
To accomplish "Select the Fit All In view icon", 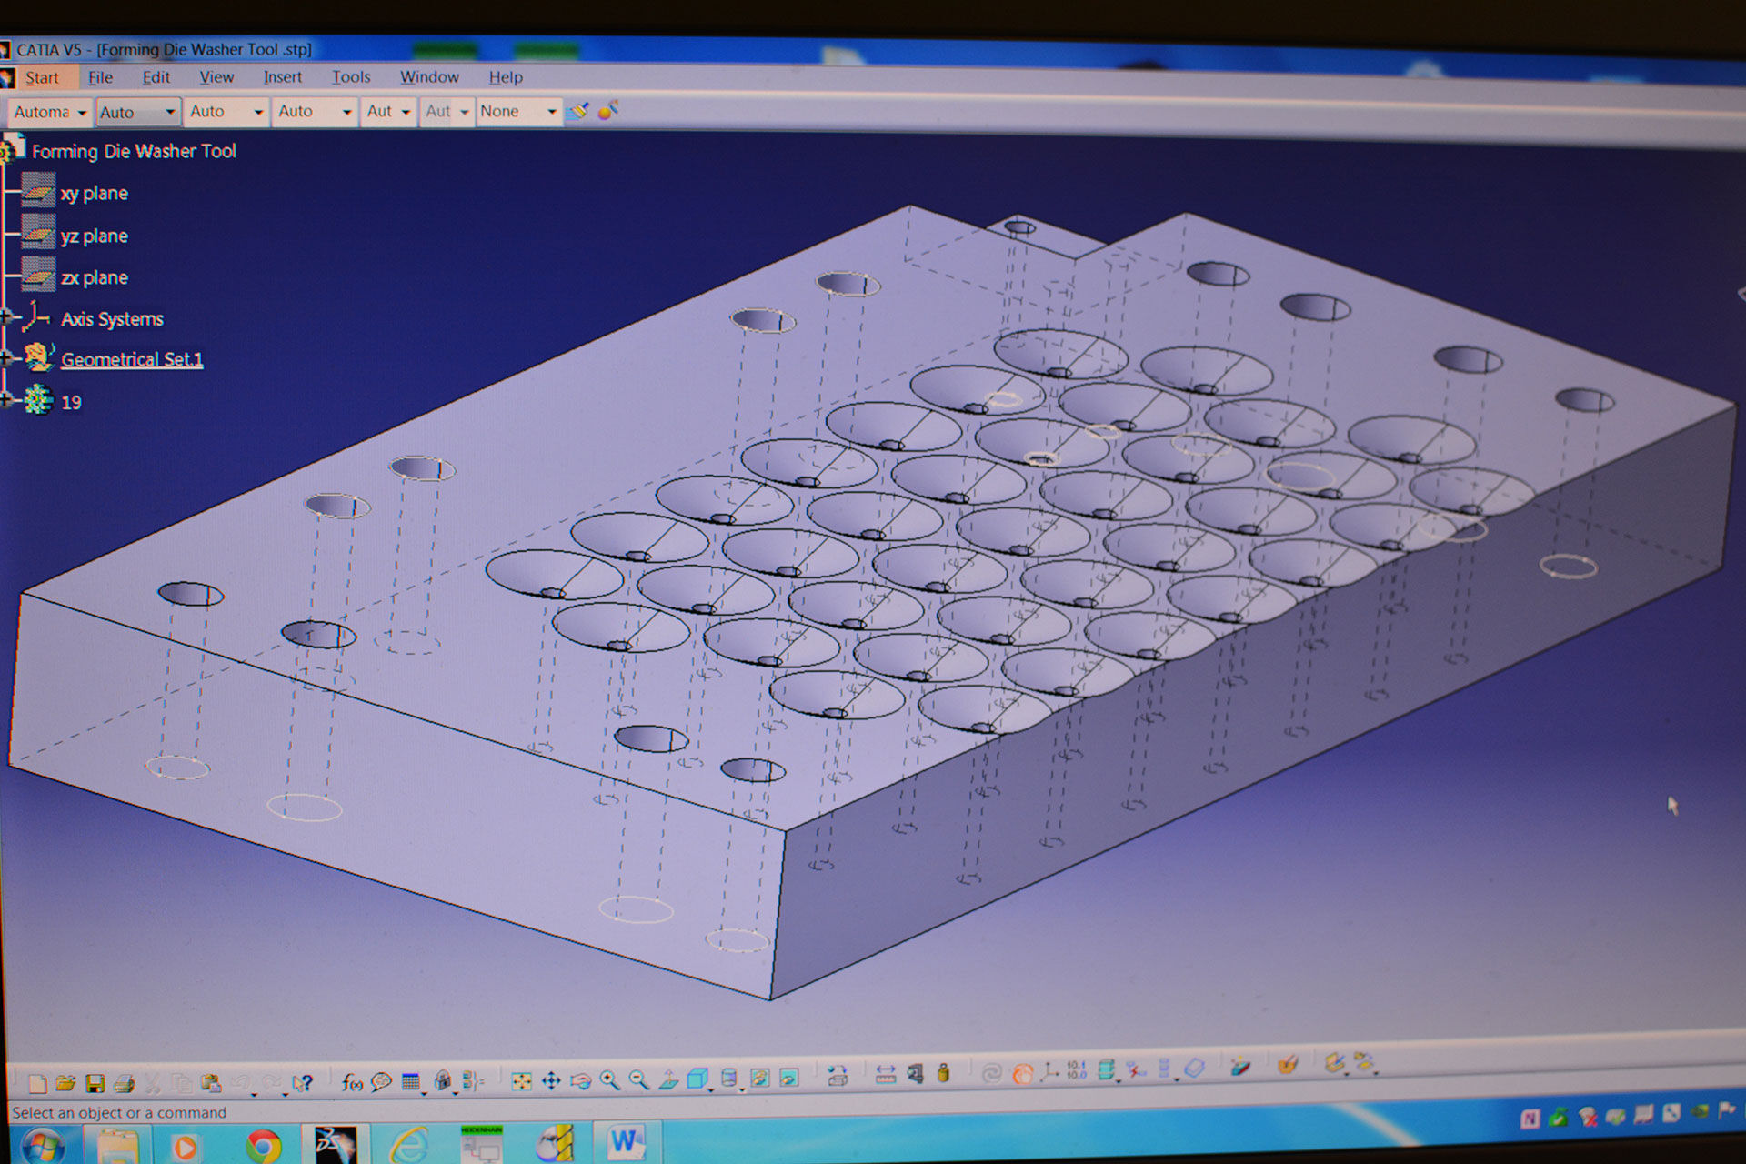I will (x=521, y=1080).
